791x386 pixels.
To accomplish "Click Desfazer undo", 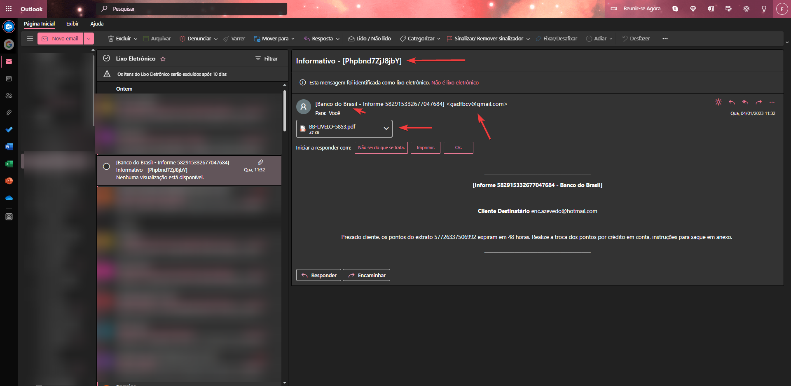I will pos(636,38).
